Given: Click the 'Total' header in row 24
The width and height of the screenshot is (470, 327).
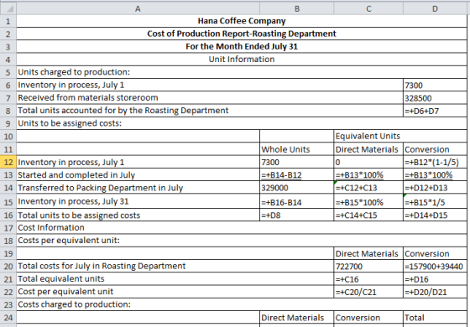Looking at the screenshot, I should pos(435,317).
